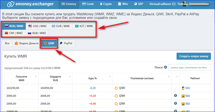The image size is (215, 112).
Task: Select the CNY / WMZ currency tab
Action: click(x=14, y=33)
